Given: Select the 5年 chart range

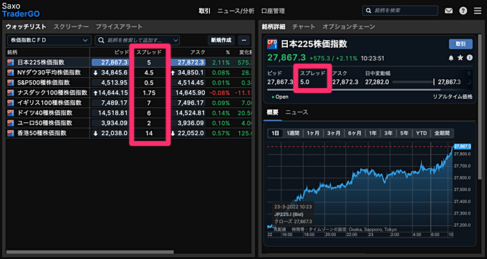Looking at the screenshot, I should [x=404, y=133].
